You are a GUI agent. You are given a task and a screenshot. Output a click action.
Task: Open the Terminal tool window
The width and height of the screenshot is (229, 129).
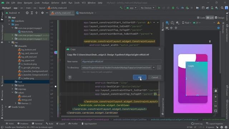coord(37,124)
